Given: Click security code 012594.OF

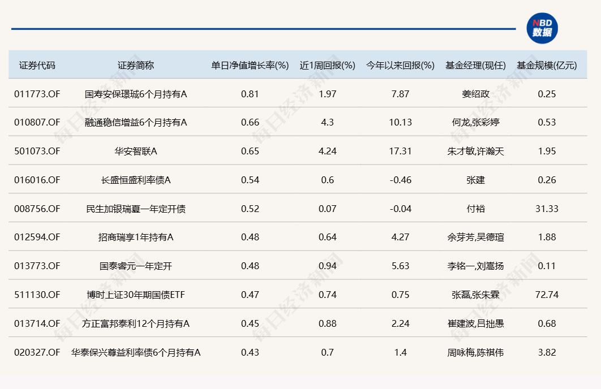Looking at the screenshot, I should pos(37,237).
